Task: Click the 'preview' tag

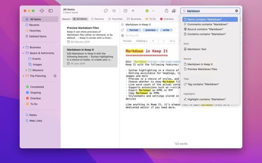Action: (x=150, y=30)
